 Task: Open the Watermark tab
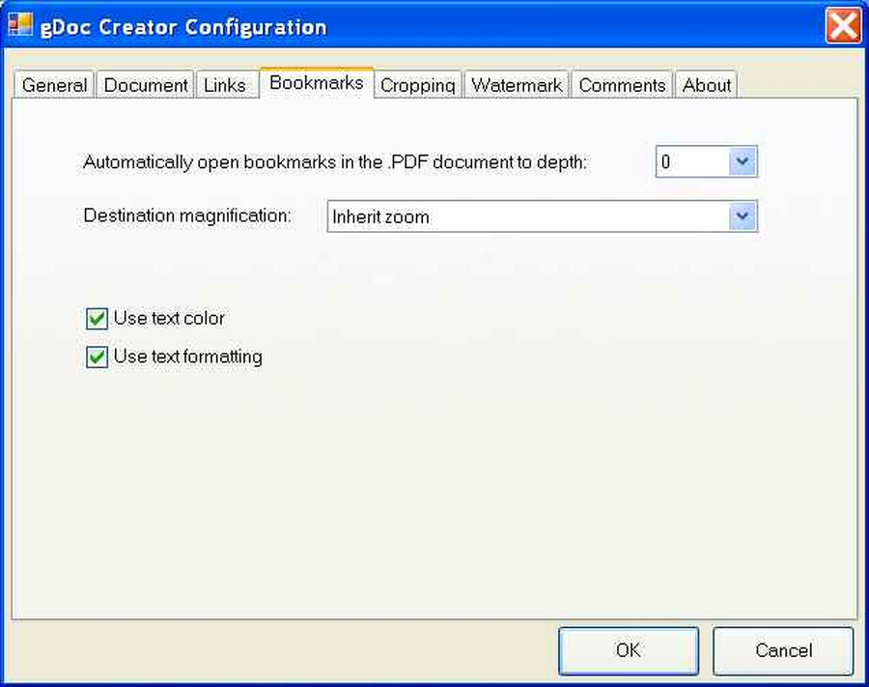(517, 85)
